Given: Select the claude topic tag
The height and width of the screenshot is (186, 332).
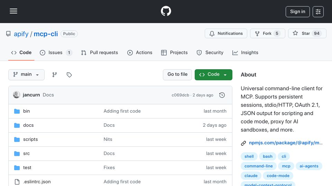Looking at the screenshot, I should pyautogui.click(x=251, y=176).
